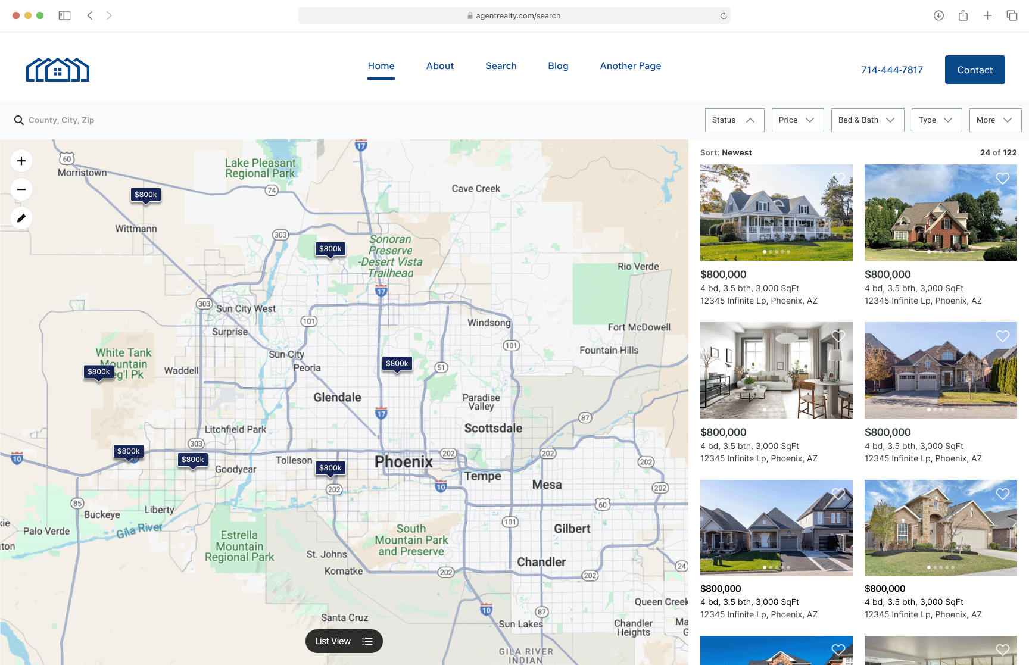
Task: Open the About page in navigation
Action: pyautogui.click(x=439, y=66)
